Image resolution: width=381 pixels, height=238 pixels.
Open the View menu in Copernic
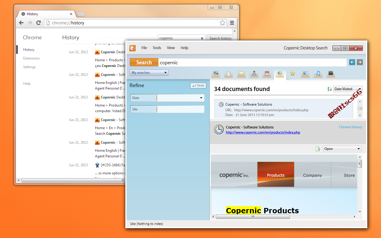coord(171,48)
